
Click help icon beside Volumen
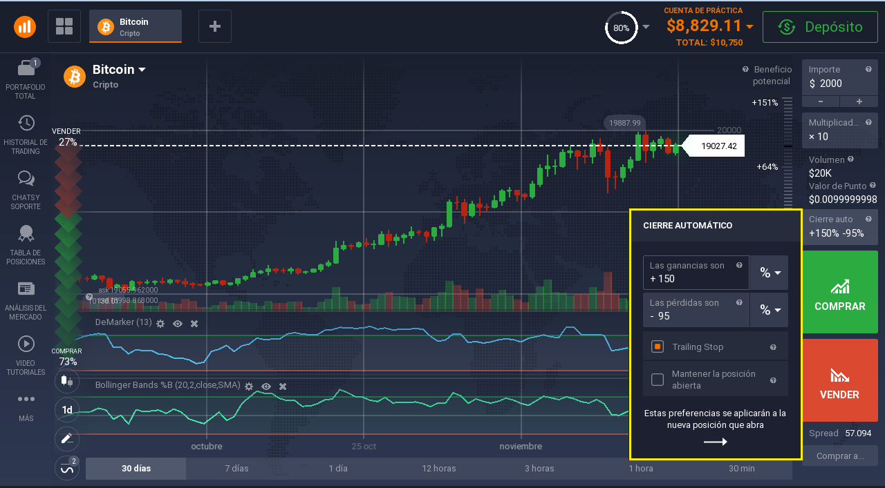pyautogui.click(x=850, y=159)
